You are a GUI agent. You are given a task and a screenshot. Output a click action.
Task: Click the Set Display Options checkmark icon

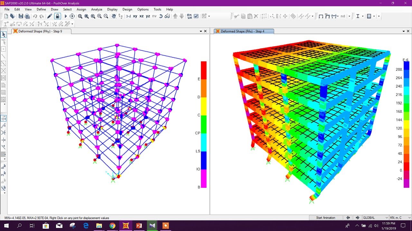pos(196,16)
